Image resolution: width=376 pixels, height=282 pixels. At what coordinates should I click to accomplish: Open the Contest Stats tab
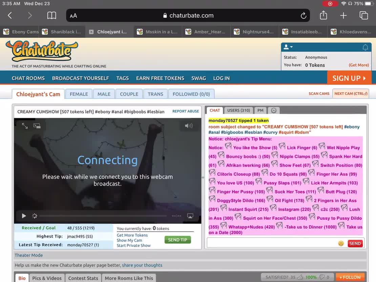point(83,278)
